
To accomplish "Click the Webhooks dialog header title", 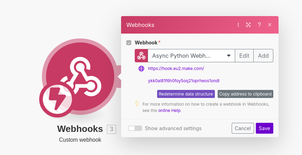I will (x=140, y=25).
